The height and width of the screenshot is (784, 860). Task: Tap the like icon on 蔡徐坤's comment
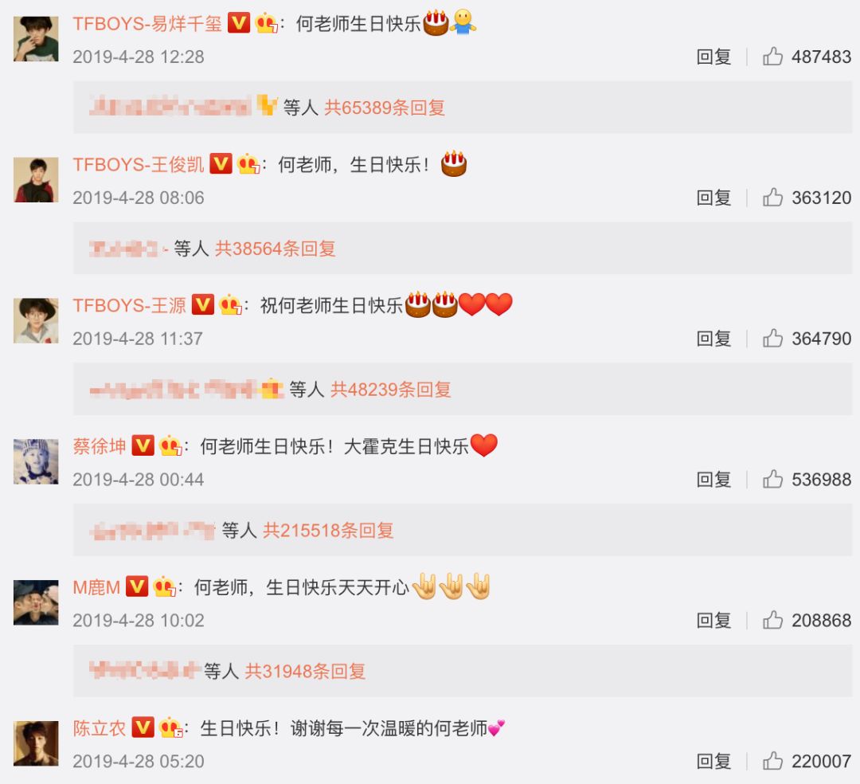(x=772, y=479)
